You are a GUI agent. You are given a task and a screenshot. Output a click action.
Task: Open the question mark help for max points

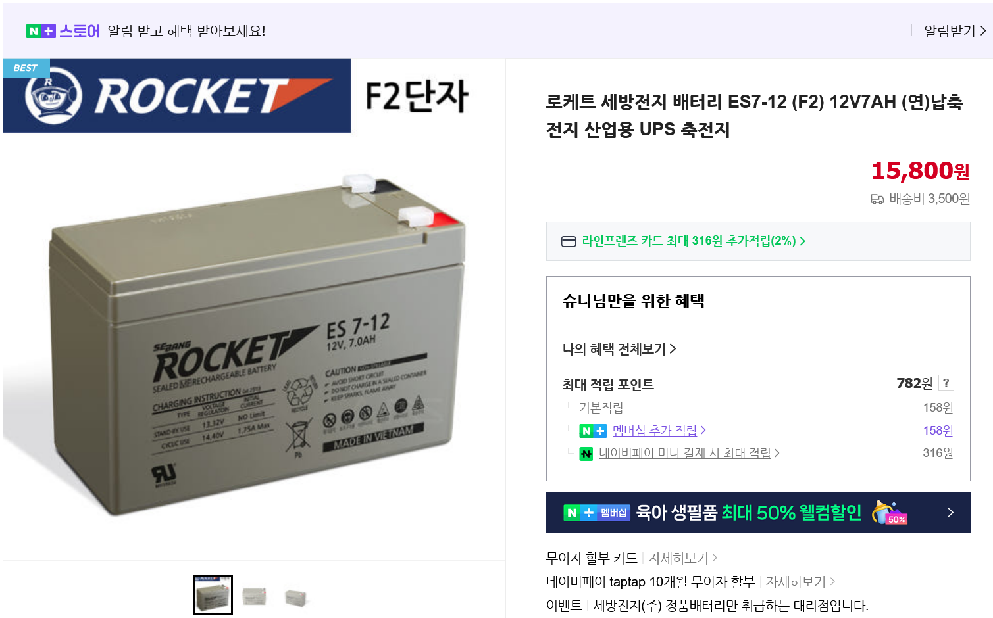click(x=946, y=383)
